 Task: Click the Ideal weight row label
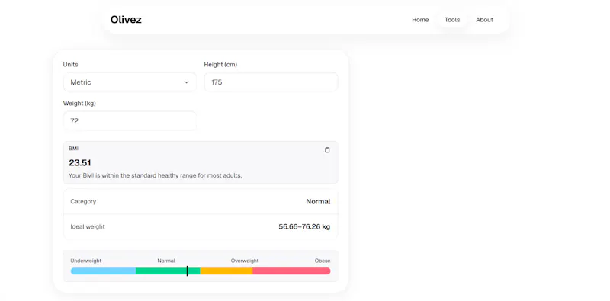tap(88, 226)
